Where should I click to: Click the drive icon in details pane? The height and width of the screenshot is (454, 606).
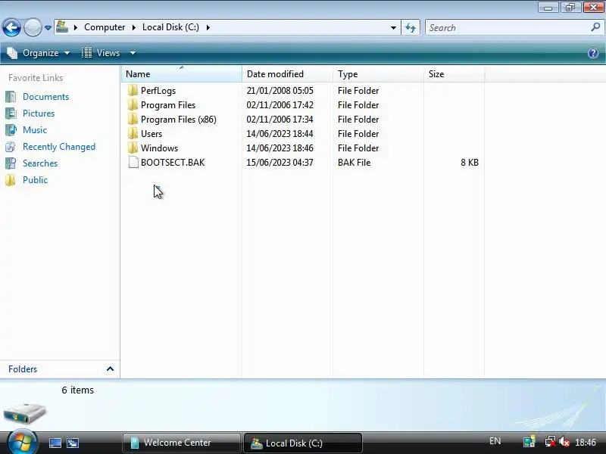[x=25, y=413]
